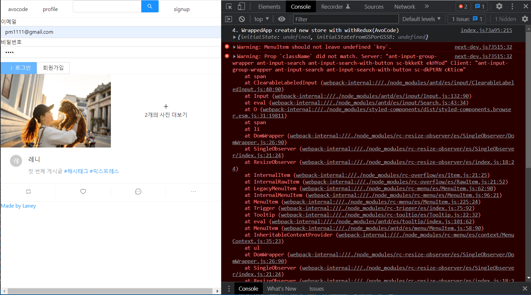Open comments with the speech bubble icon
The width and height of the screenshot is (531, 295).
[138, 192]
